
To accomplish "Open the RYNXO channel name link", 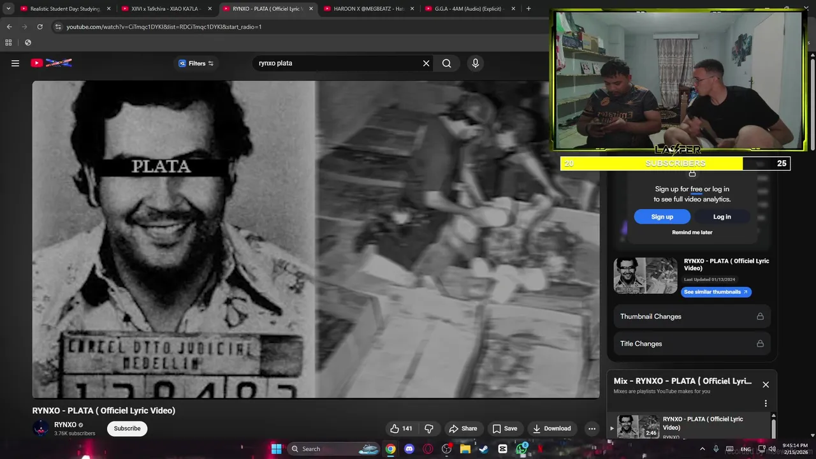I will click(65, 425).
